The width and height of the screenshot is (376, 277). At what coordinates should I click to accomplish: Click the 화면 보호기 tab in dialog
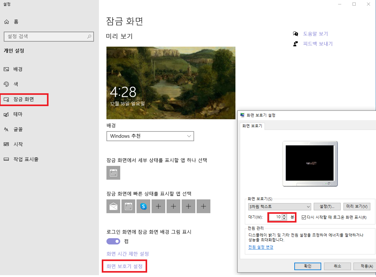[253, 126]
